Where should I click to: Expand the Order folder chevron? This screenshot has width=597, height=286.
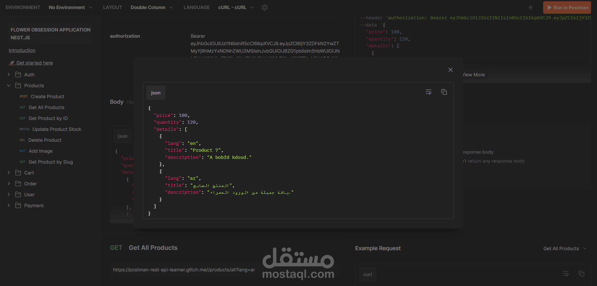[x=9, y=184]
